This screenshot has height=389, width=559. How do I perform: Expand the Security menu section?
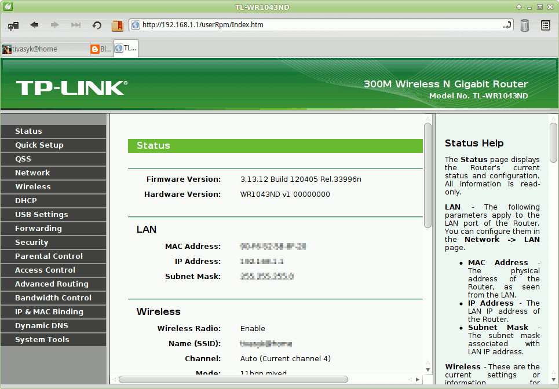[x=53, y=242]
